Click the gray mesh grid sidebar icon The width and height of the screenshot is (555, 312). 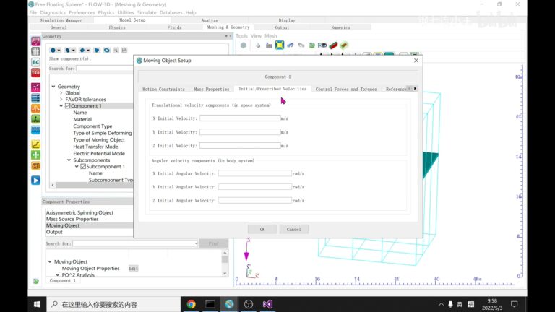(x=35, y=52)
